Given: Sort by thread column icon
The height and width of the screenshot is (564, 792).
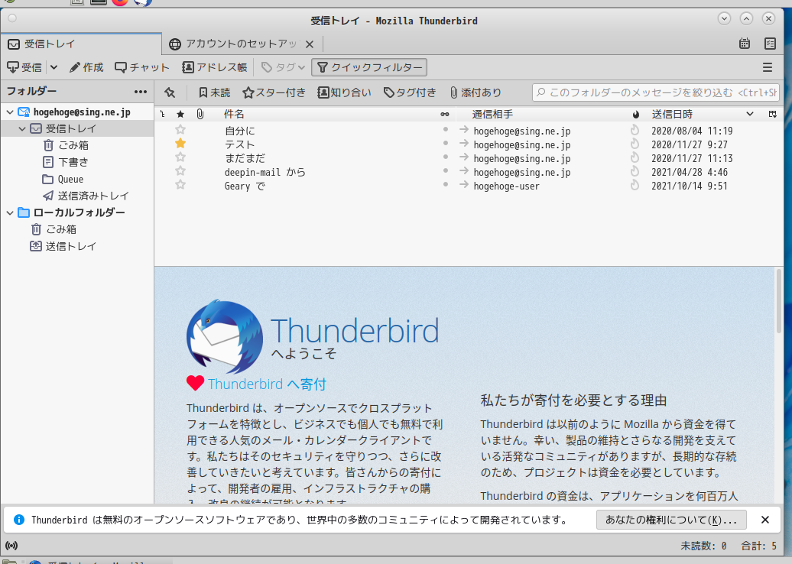Looking at the screenshot, I should [x=162, y=114].
